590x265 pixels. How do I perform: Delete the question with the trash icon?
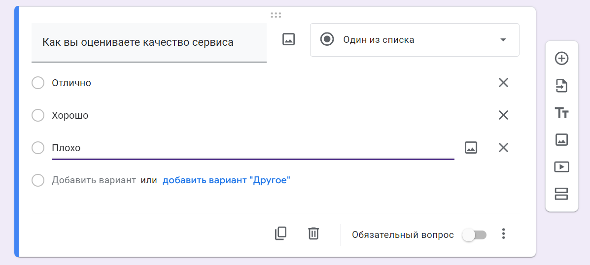[x=313, y=233]
